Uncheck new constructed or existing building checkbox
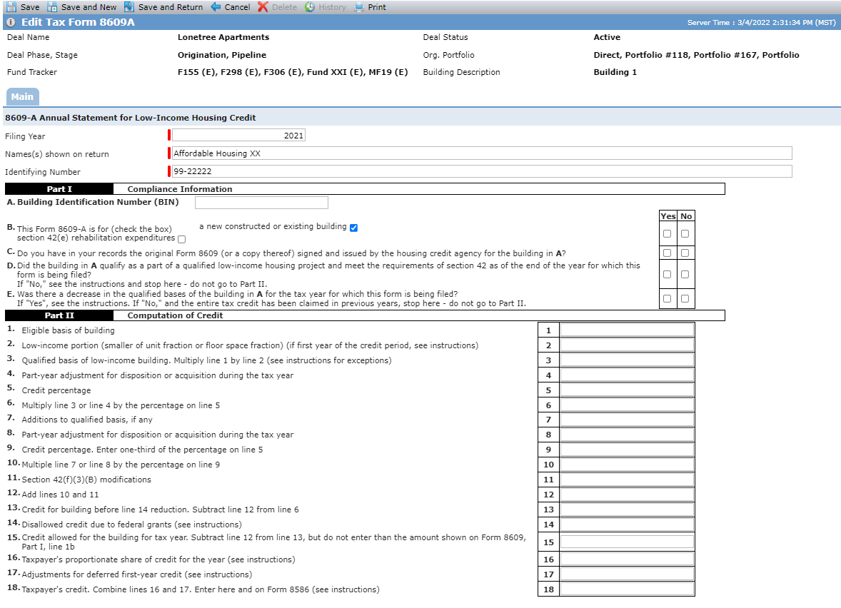The width and height of the screenshot is (841, 608). (x=353, y=228)
